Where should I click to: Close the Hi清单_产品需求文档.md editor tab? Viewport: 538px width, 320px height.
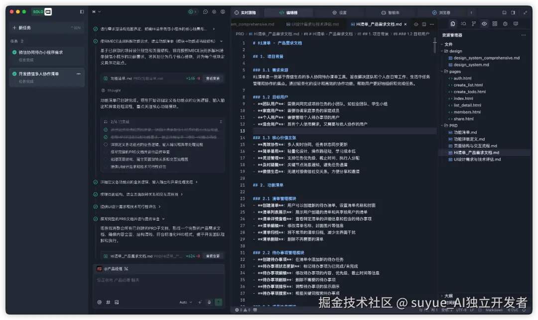pyautogui.click(x=405, y=24)
